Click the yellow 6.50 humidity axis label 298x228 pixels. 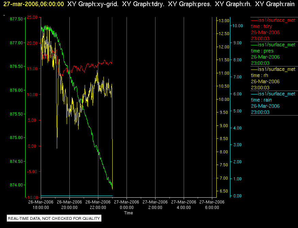(224, 191)
